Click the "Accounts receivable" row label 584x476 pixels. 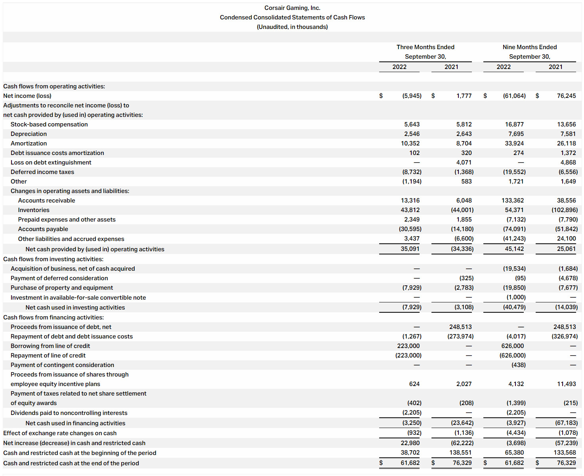pos(46,201)
